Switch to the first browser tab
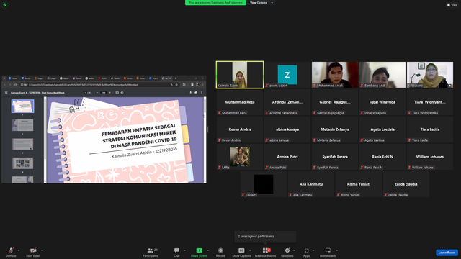The width and height of the screenshot is (461, 259). click(13, 78)
